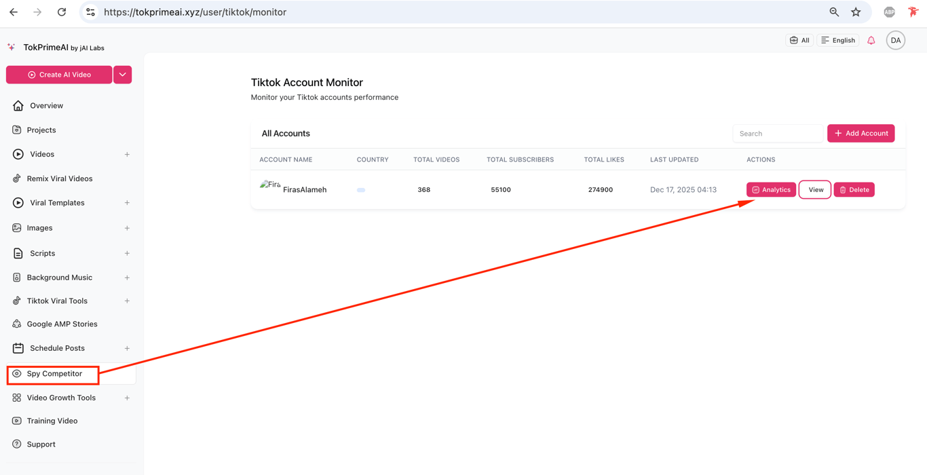Expand the Video Growth Tools submenu plus
The height and width of the screenshot is (475, 927).
coord(127,398)
